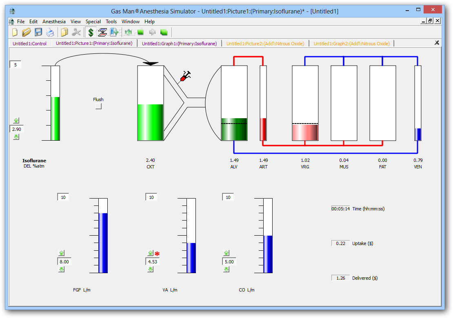
Task: Click the syringe bolus injection icon
Action: point(185,76)
